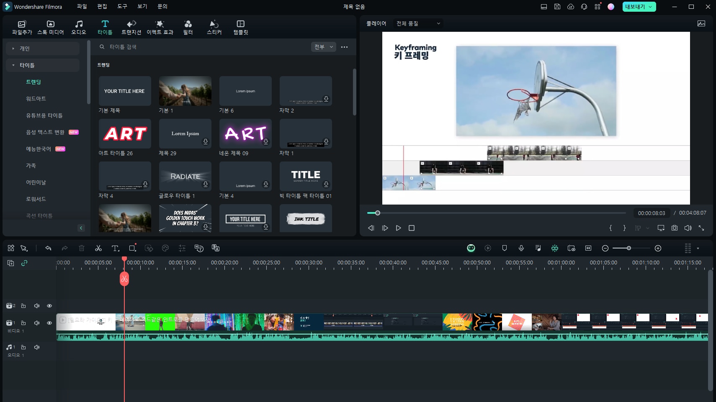Screen dimensions: 716x402
Task: Click the adjust sliders icon in timeline toolbar
Action: click(182, 248)
